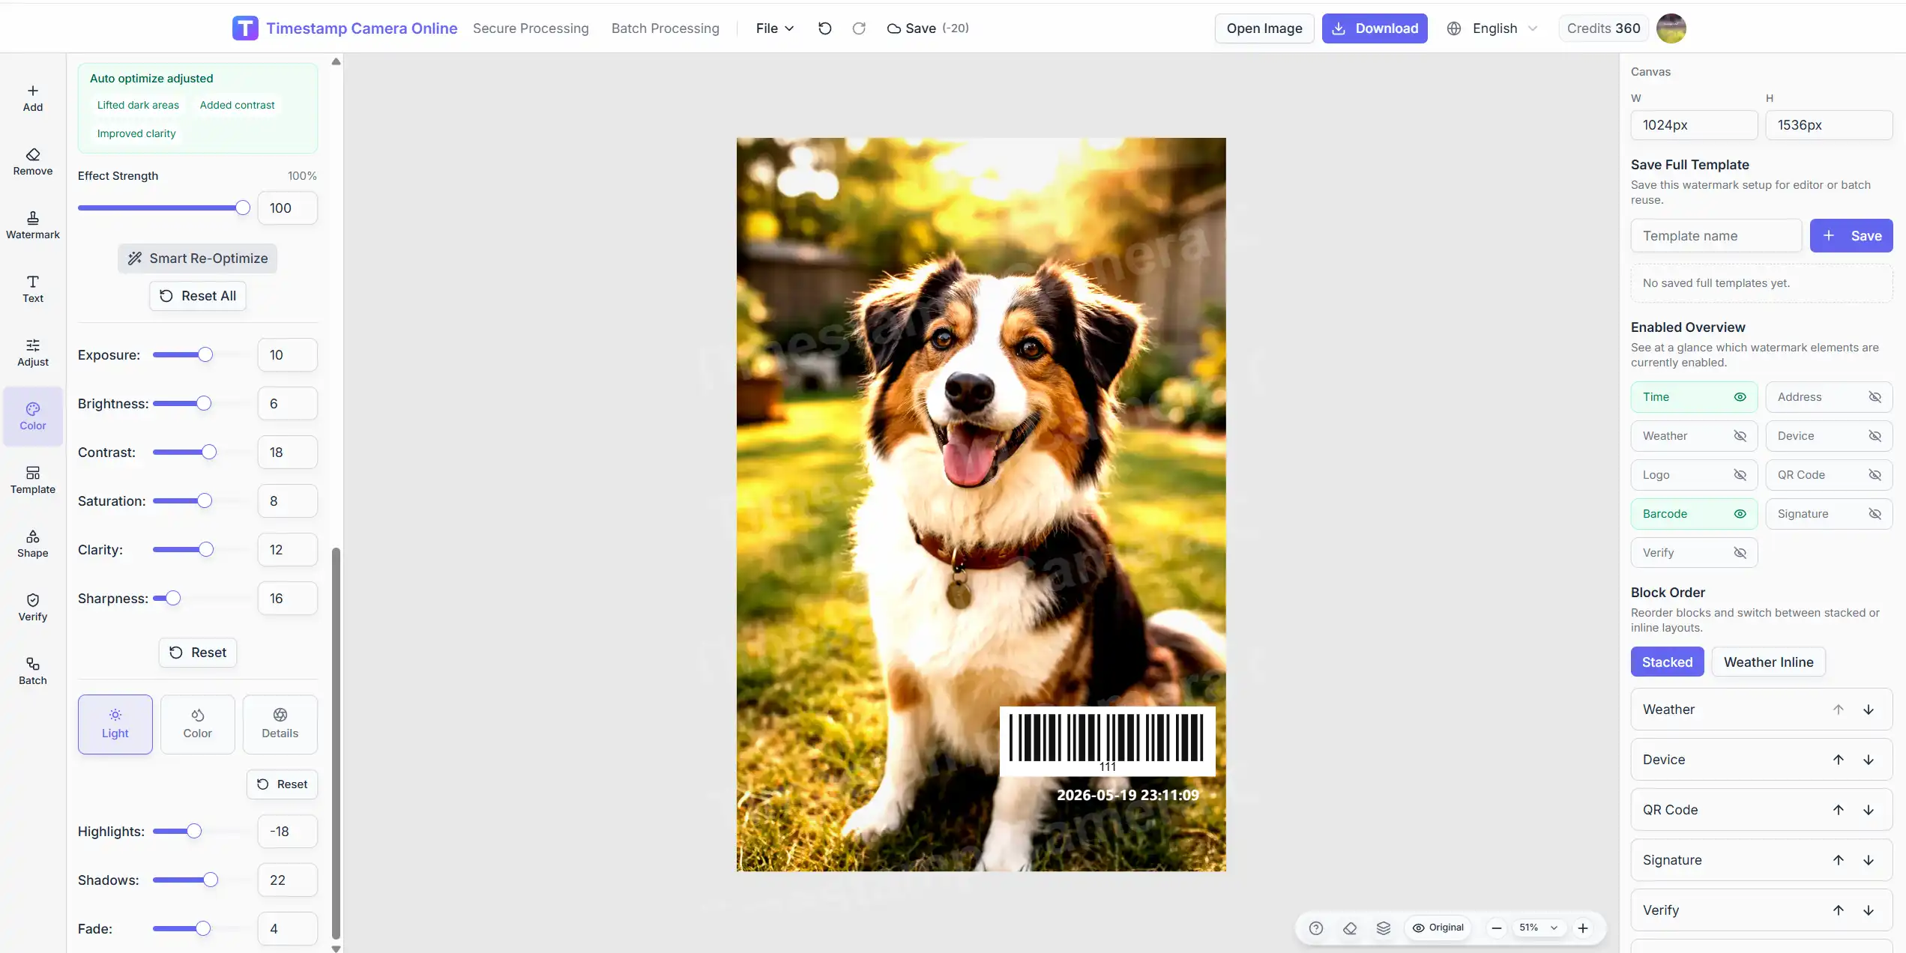Switch to the Light adjustments tab
1906x953 pixels.
(115, 724)
